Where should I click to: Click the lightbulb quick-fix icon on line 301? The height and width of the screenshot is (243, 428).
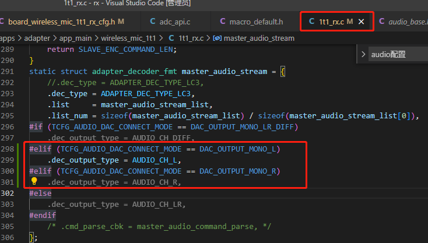[34, 181]
